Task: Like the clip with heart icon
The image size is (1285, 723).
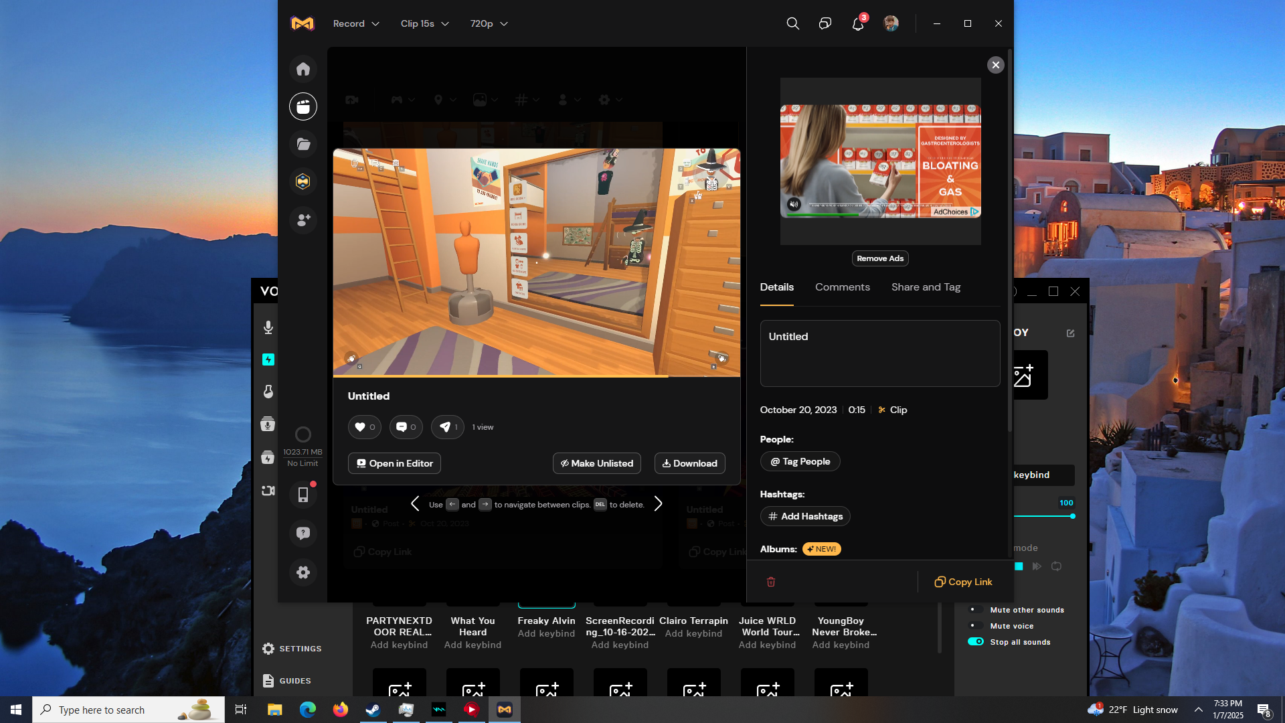Action: coord(364,427)
